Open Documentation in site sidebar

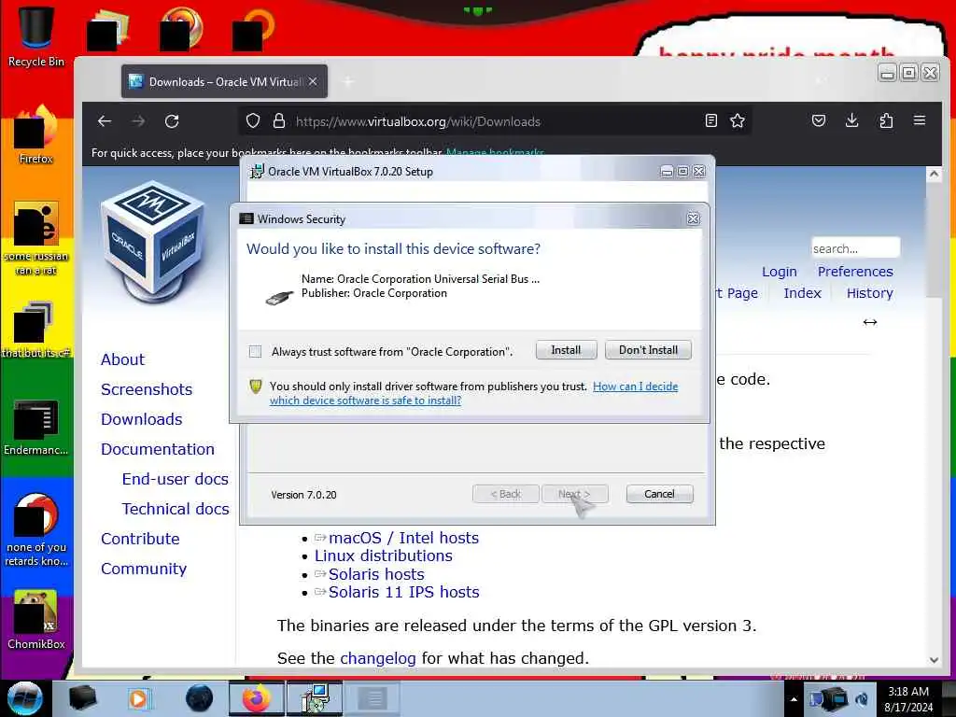click(157, 449)
